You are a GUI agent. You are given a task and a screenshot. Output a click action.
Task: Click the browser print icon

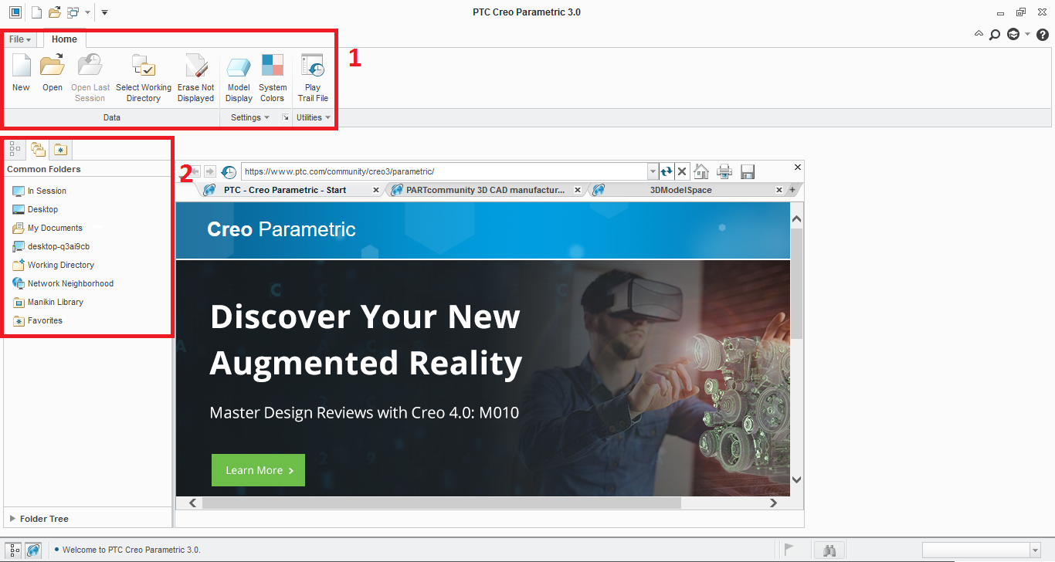(x=724, y=171)
